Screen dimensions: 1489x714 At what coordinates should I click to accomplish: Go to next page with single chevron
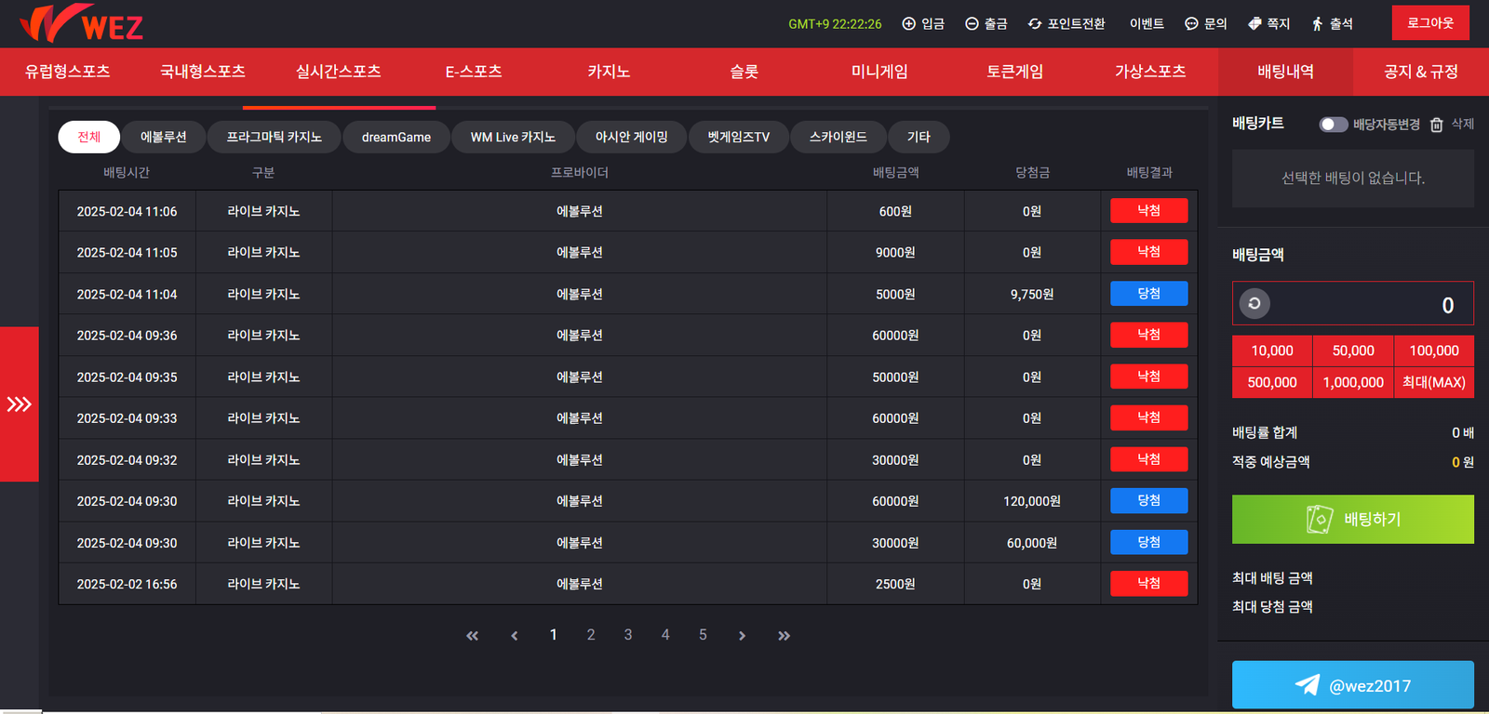[x=742, y=636]
